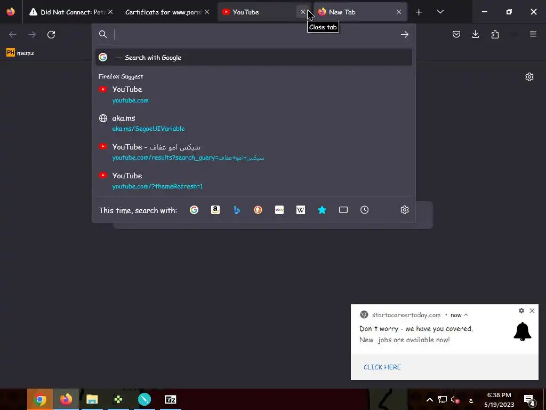Open new tab page personalize gear
Screen dimensions: 546x410
(x=529, y=77)
